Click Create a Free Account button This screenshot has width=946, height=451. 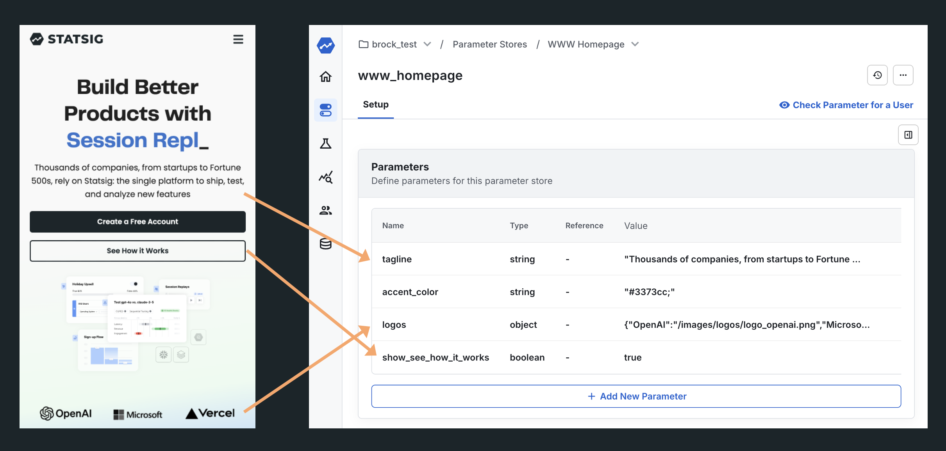(x=137, y=222)
